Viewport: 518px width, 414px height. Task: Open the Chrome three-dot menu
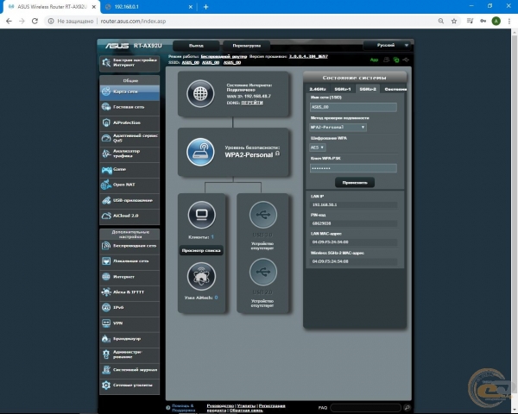509,21
